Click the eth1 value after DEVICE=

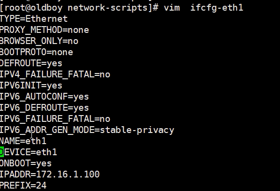pyautogui.click(x=46, y=152)
